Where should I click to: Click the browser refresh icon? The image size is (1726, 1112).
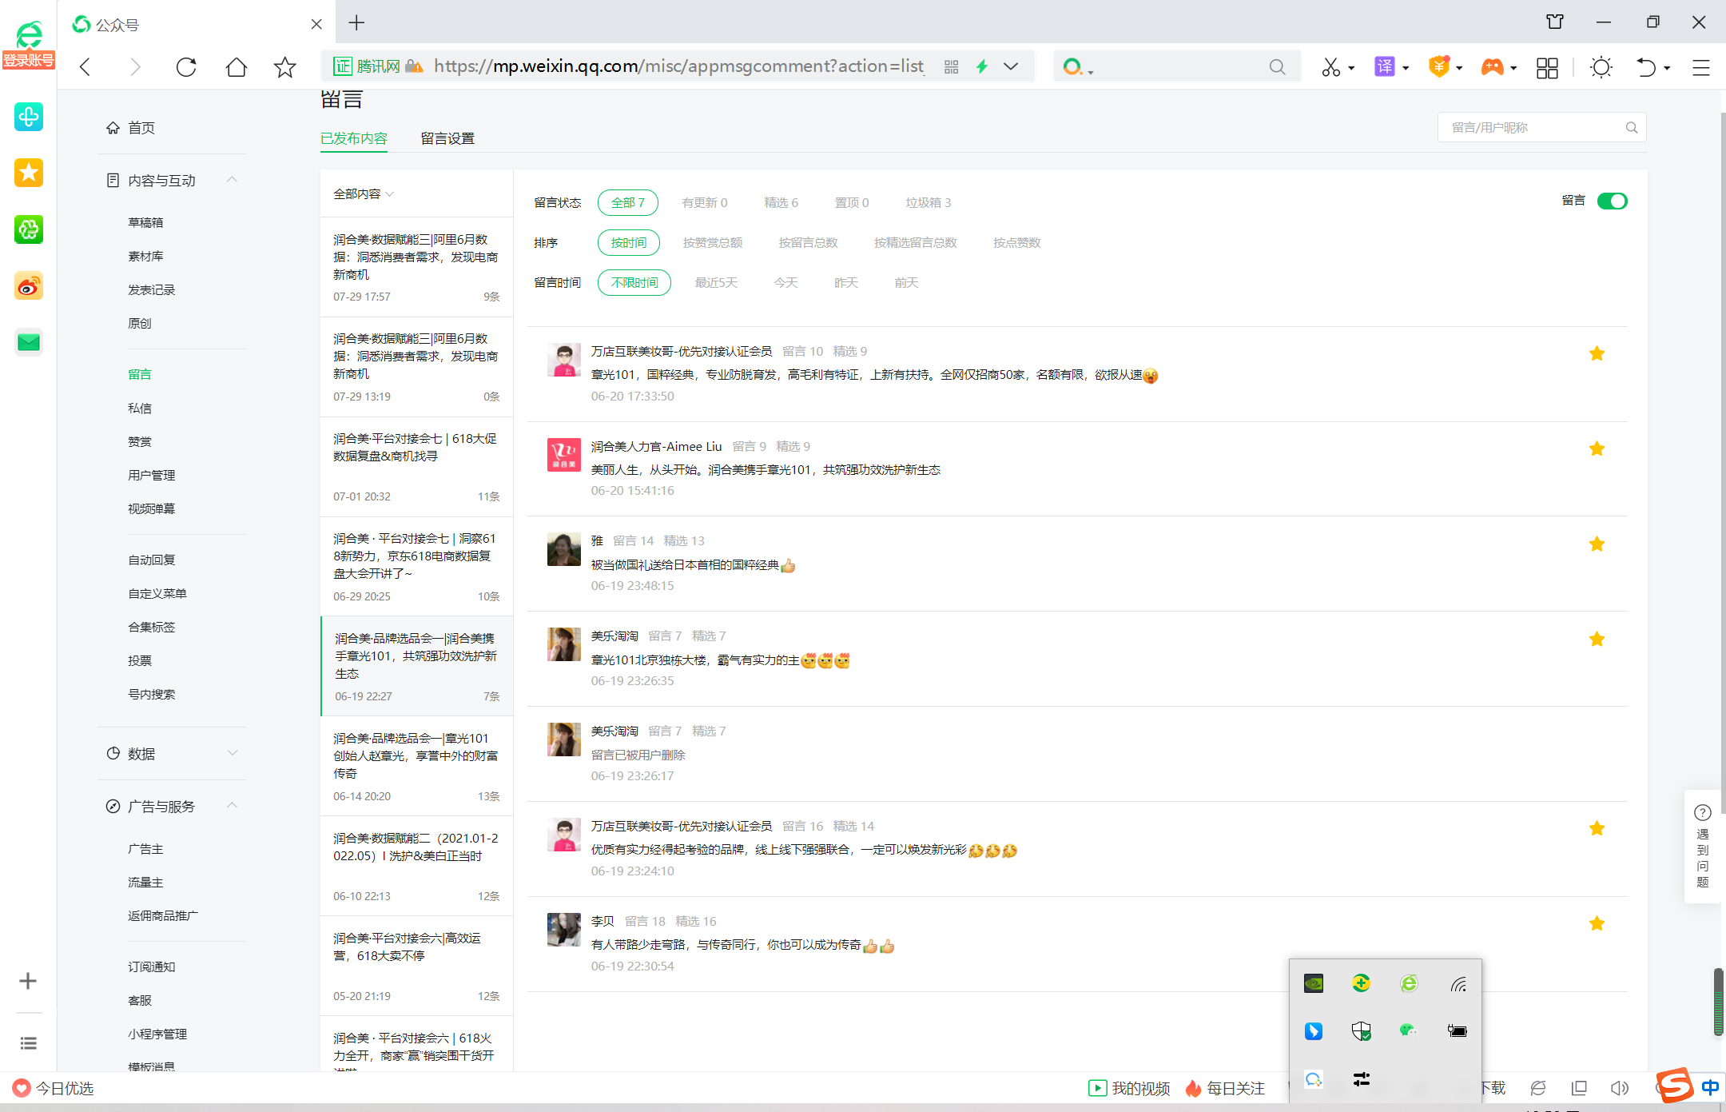(185, 67)
